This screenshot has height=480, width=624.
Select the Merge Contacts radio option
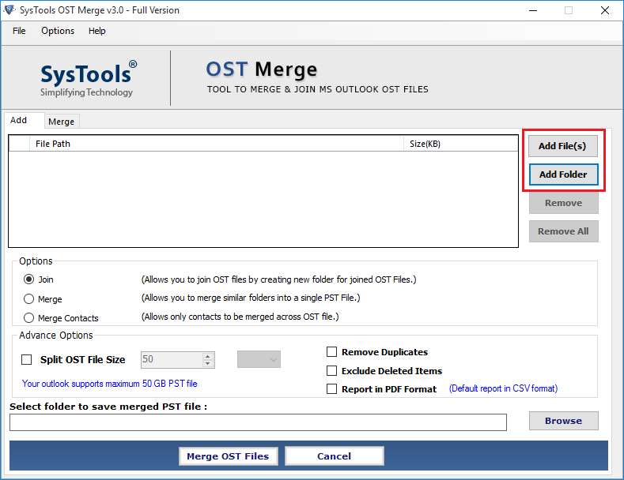[x=28, y=318]
